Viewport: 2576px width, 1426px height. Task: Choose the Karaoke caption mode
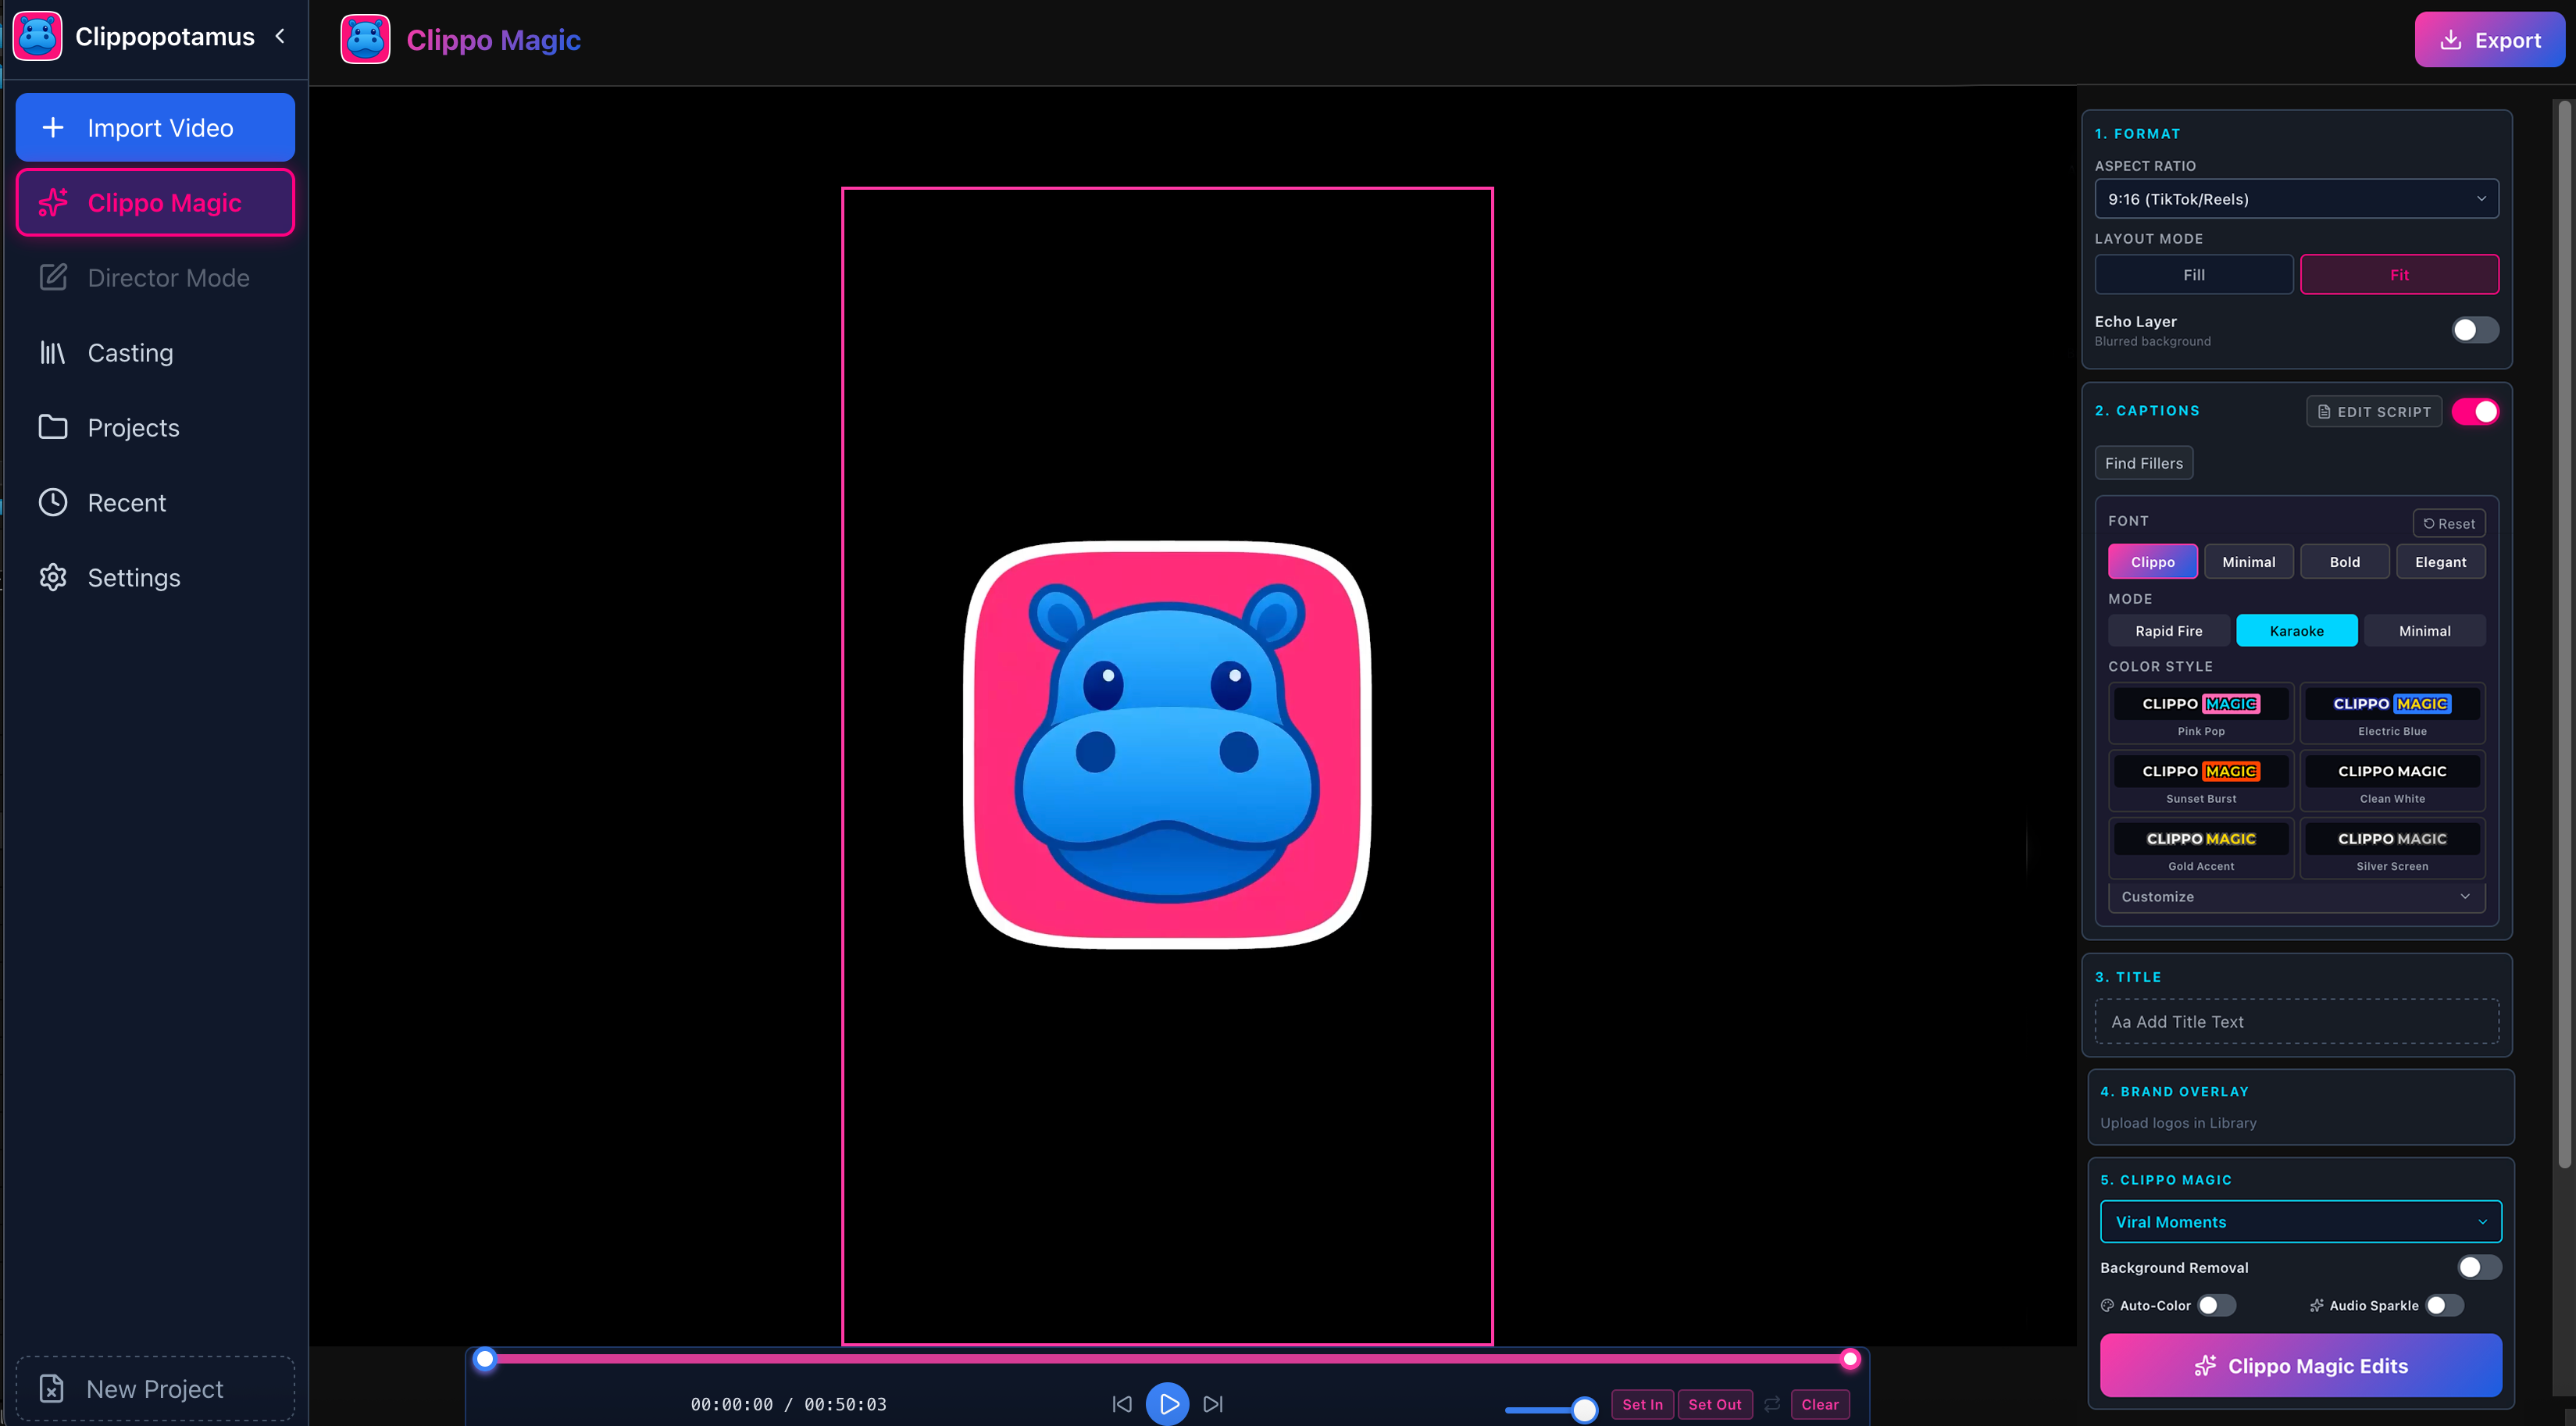[2297, 630]
